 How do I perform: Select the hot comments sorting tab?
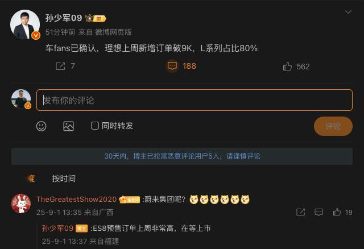pyautogui.click(x=31, y=179)
